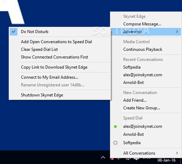Open Compose Message dialog
Viewport: 182px width, 164px height.
coord(146,24)
